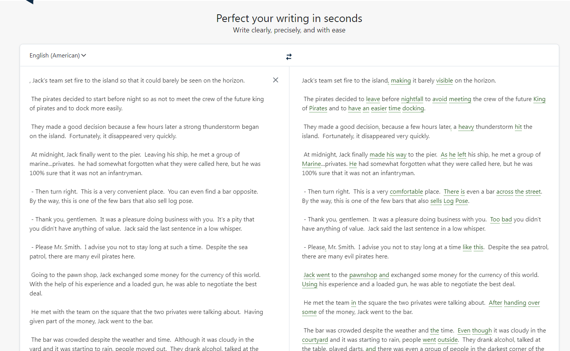This screenshot has width=570, height=351.
Task: Click the "Perfect your writing in seconds" heading
Action: click(x=289, y=19)
